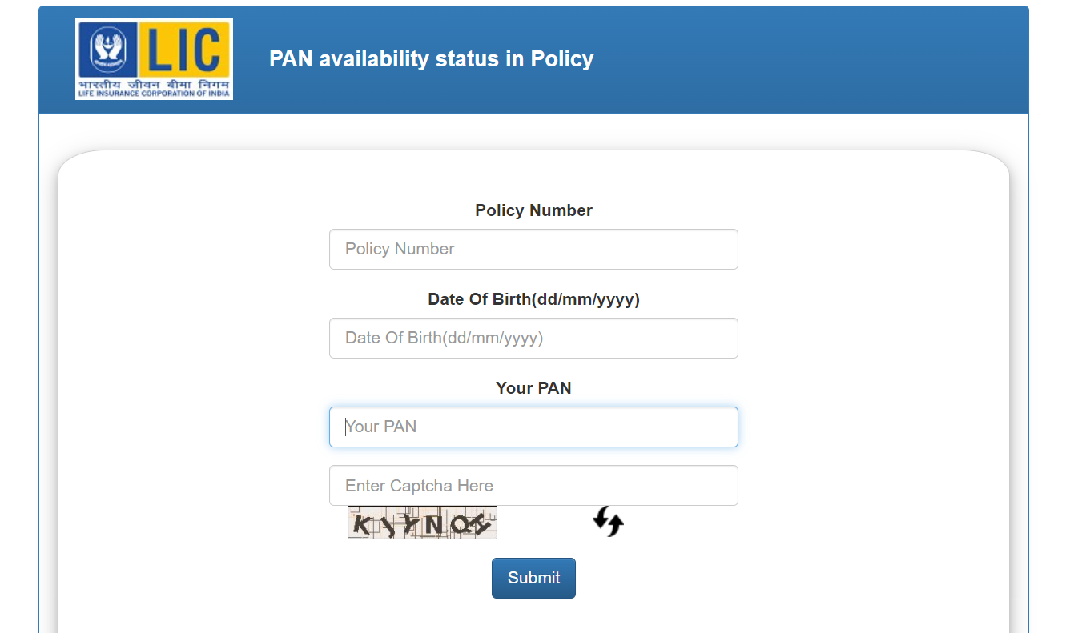This screenshot has height=633, width=1066.
Task: Focus the Policy Number input field
Action: click(533, 249)
